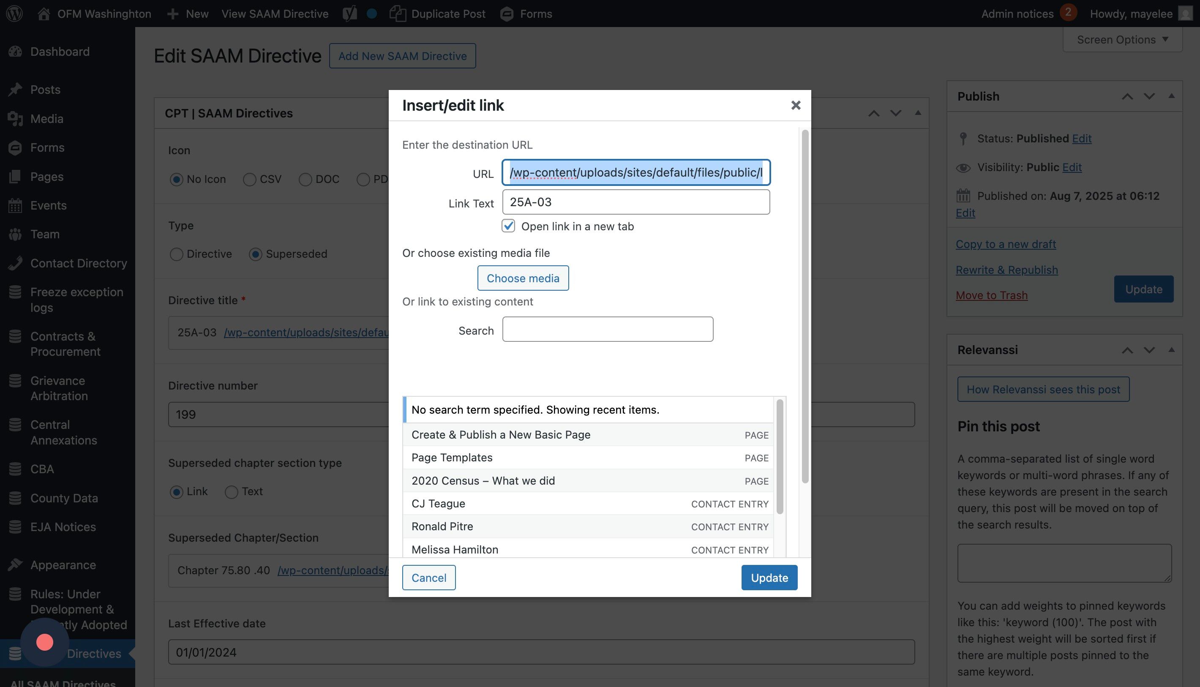
Task: Click the Yoast SEO icon in admin bar
Action: [x=350, y=14]
